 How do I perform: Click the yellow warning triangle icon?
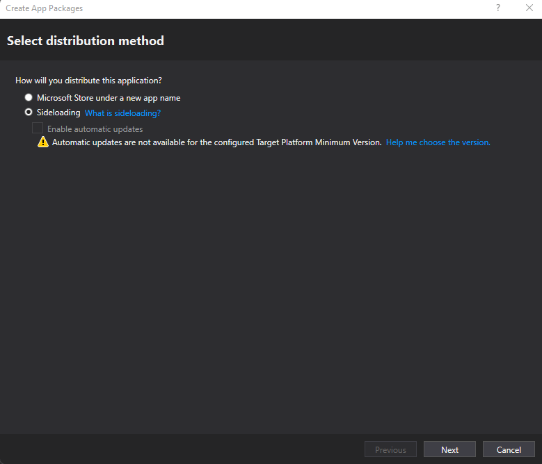(x=43, y=142)
